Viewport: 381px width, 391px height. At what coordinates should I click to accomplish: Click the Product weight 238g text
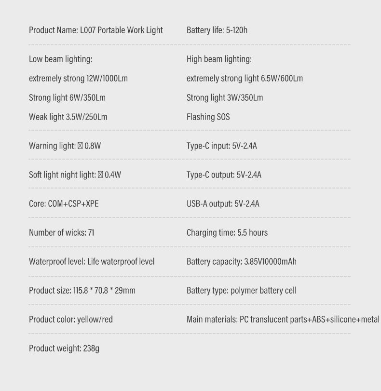[x=64, y=349]
